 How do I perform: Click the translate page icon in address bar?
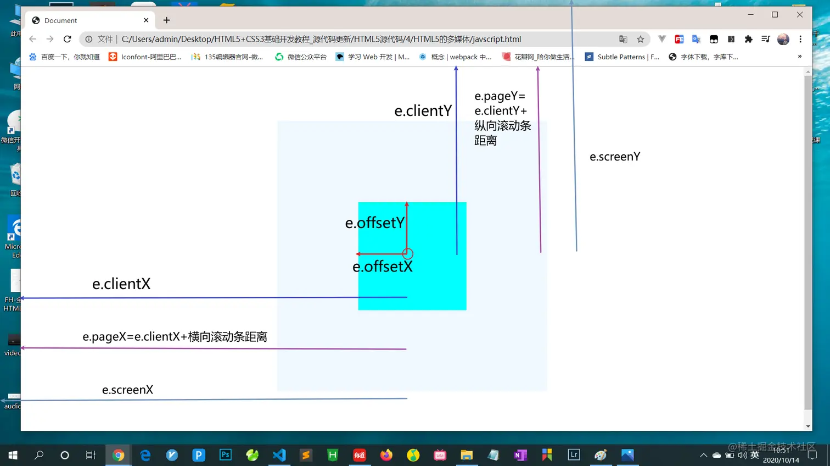coord(623,39)
